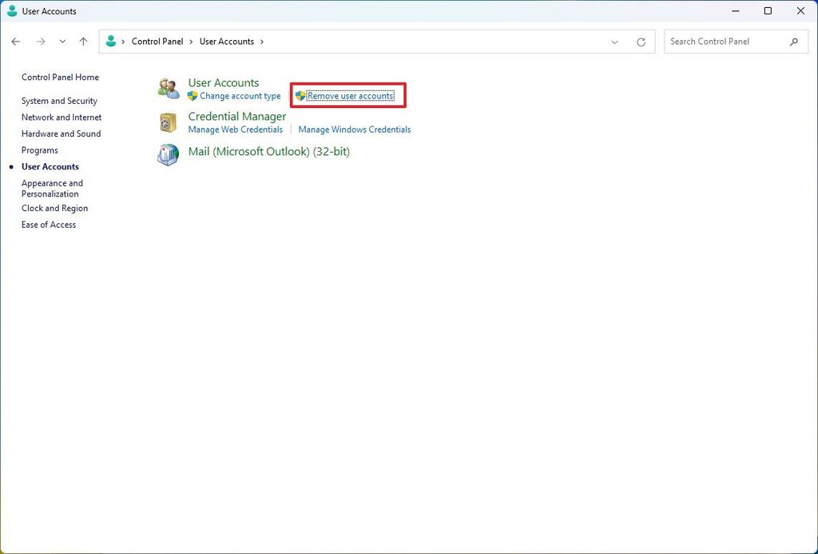Click Manage Windows Credentials link
This screenshot has height=554, width=818.
pyautogui.click(x=354, y=129)
